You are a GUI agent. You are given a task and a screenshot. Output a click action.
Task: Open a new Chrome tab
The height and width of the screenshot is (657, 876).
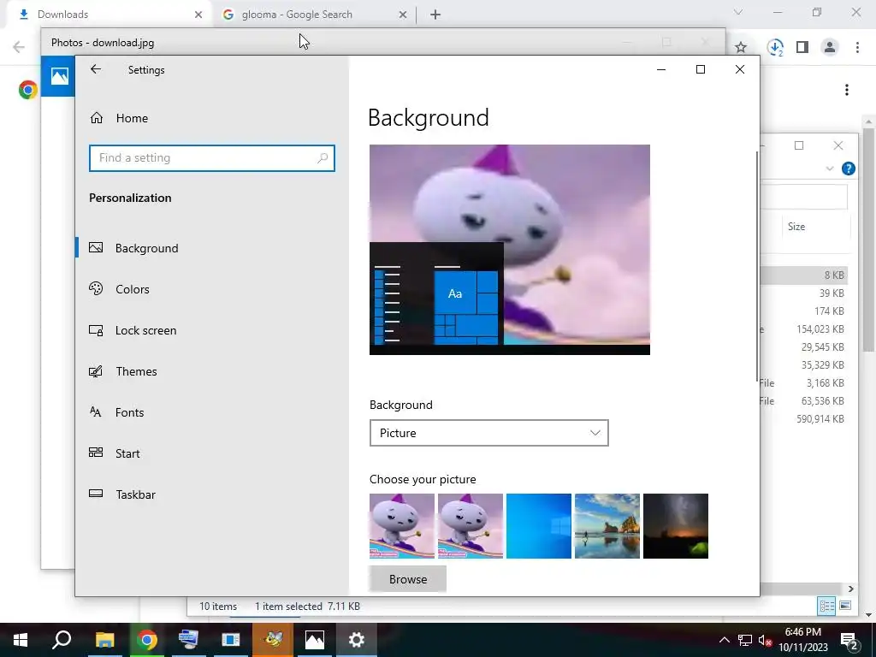coord(435,15)
